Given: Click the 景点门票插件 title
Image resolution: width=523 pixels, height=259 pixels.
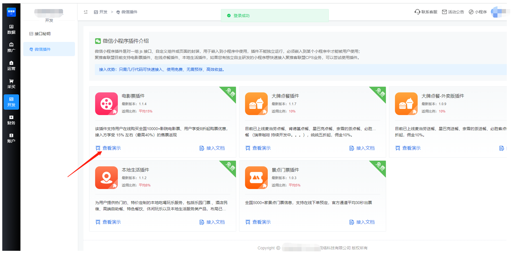Looking at the screenshot, I should coord(285,170).
